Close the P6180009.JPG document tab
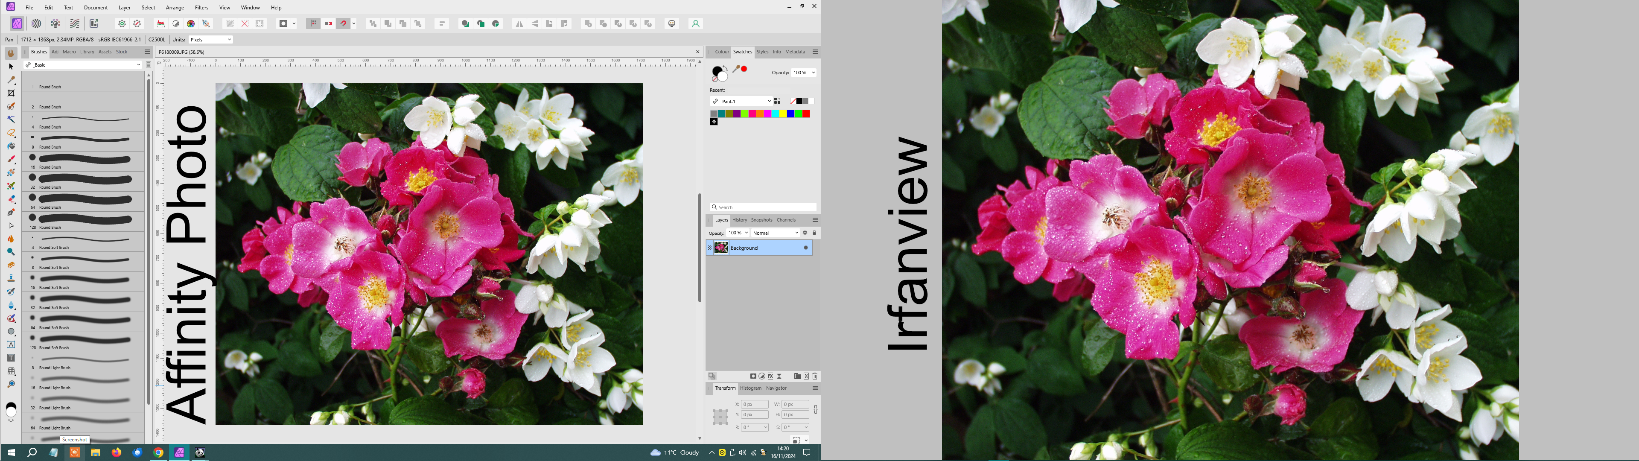The image size is (1639, 461). point(697,52)
